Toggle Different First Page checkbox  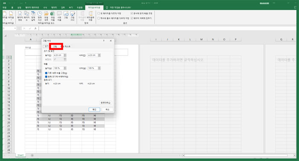(99, 13)
